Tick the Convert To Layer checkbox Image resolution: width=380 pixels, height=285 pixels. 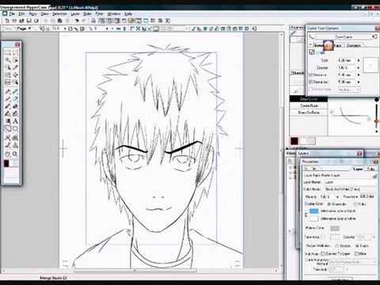pos(323,253)
